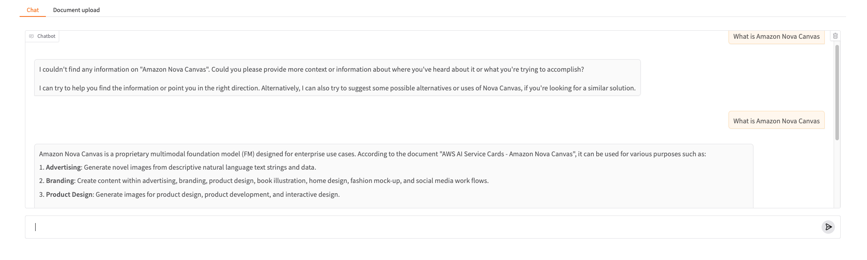
Task: Click the topmost user question bubble
Action: [776, 37]
